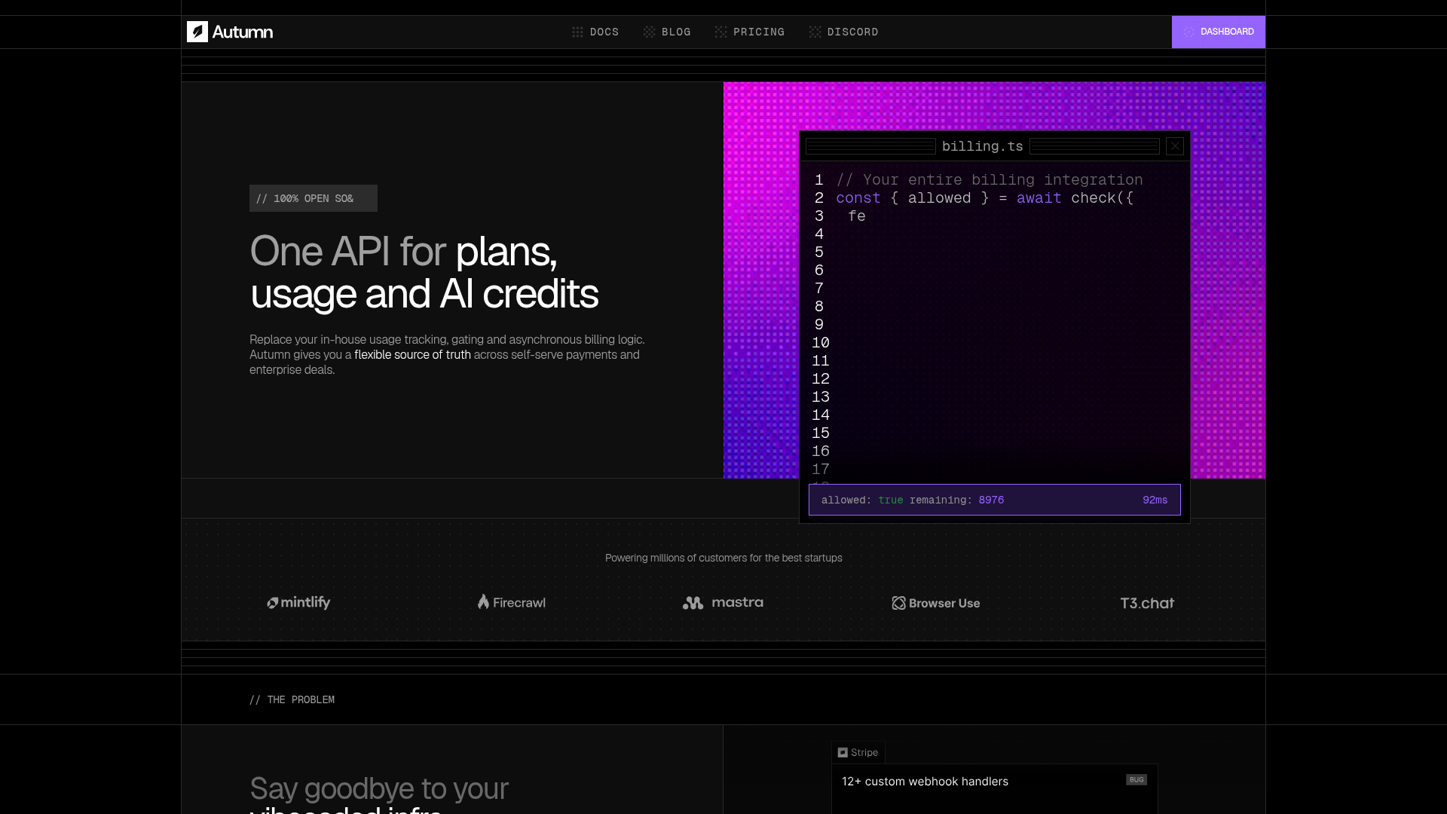
Task: Click the 'flexible source of truth' text
Action: pos(412,354)
